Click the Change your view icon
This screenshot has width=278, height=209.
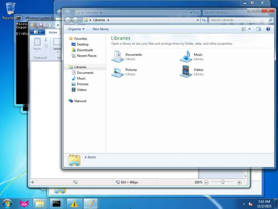coord(244,29)
